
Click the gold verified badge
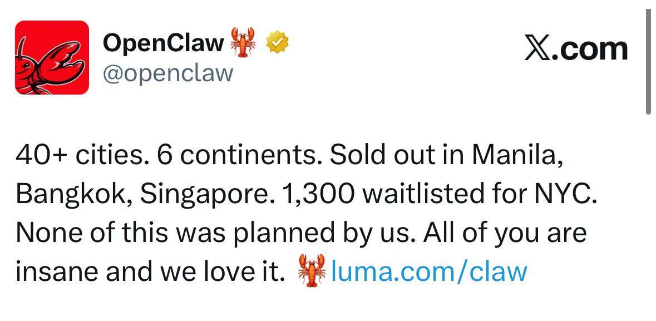tap(278, 42)
